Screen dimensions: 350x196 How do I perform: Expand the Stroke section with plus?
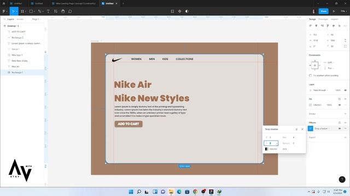click(345, 114)
